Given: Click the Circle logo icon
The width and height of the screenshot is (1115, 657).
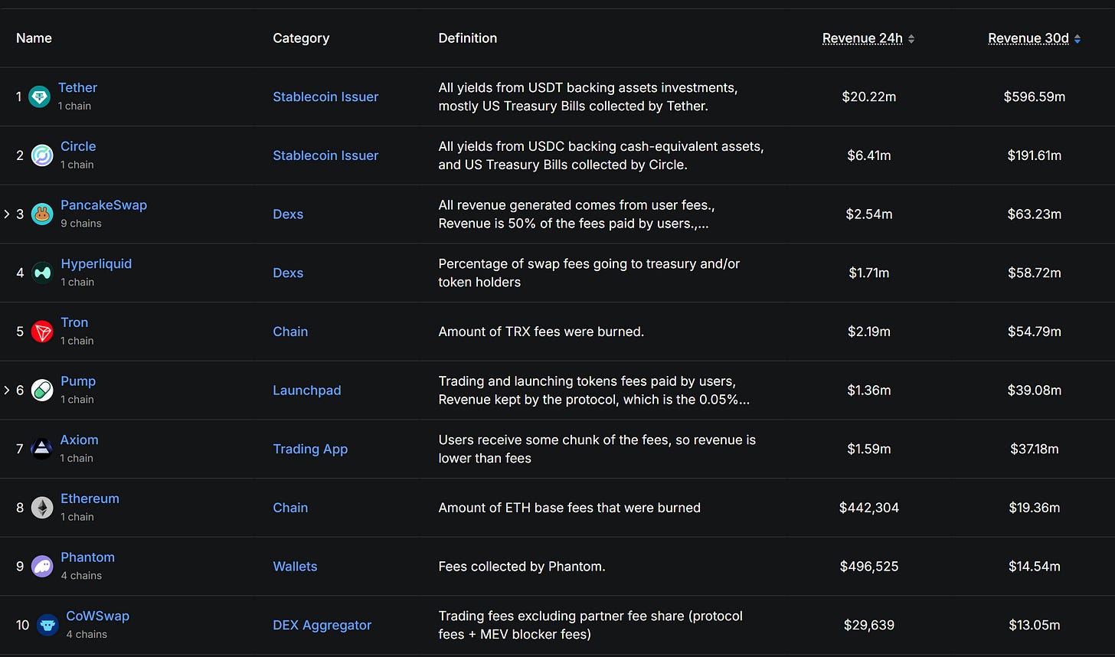Looking at the screenshot, I should pyautogui.click(x=42, y=155).
